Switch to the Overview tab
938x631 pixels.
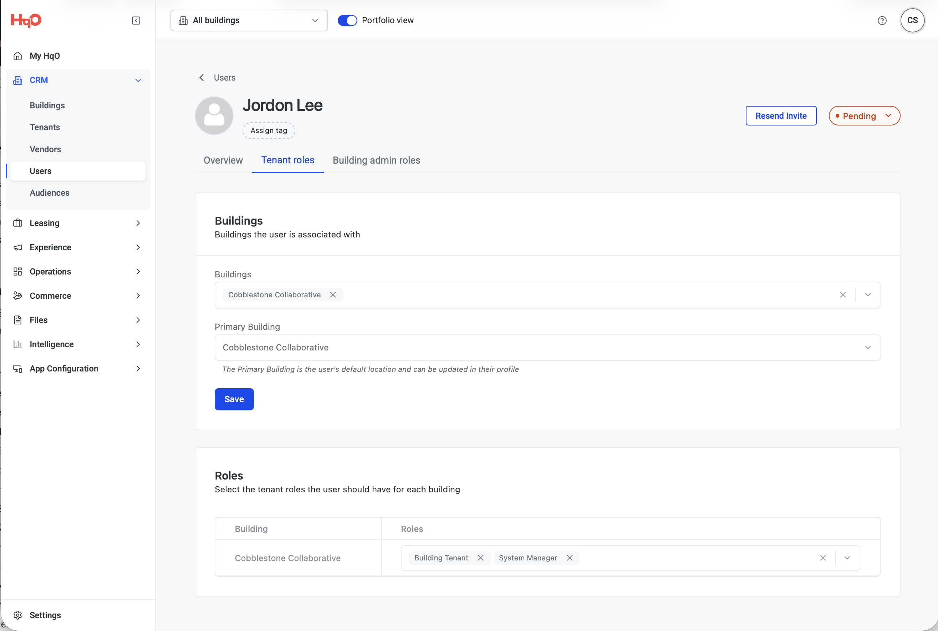pos(223,160)
